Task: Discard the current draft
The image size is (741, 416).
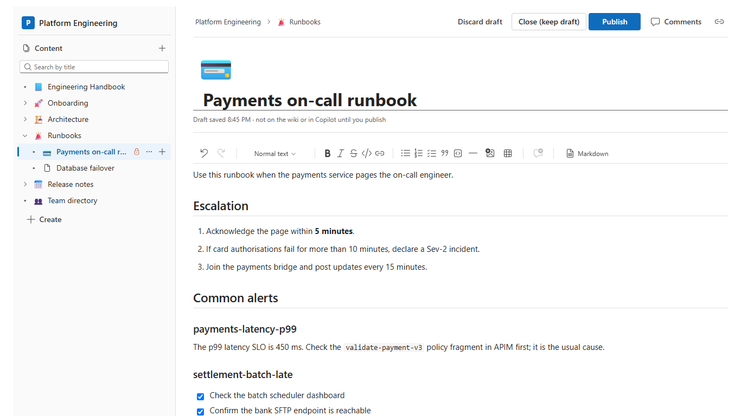Action: coord(480,22)
